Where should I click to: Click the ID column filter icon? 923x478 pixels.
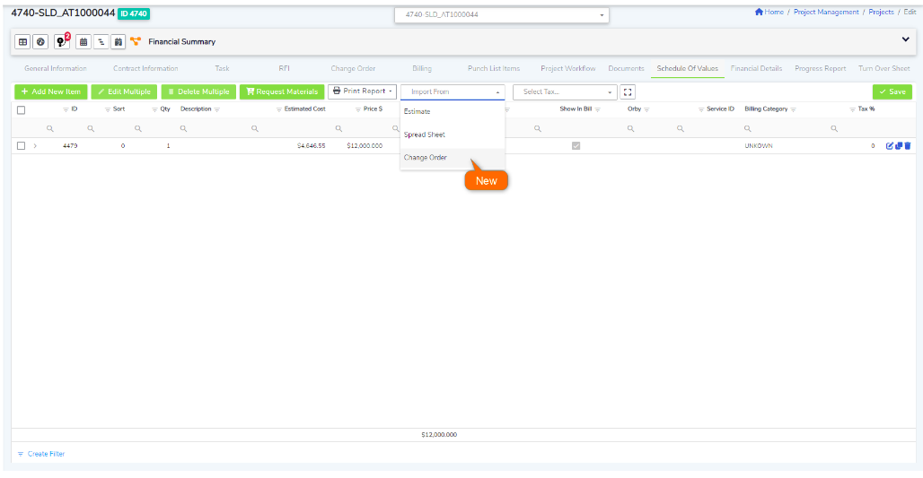click(x=66, y=109)
